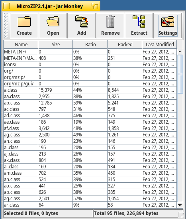The width and height of the screenshot is (186, 219).
Task: Click the Total 95 files status text
Action: (126, 213)
